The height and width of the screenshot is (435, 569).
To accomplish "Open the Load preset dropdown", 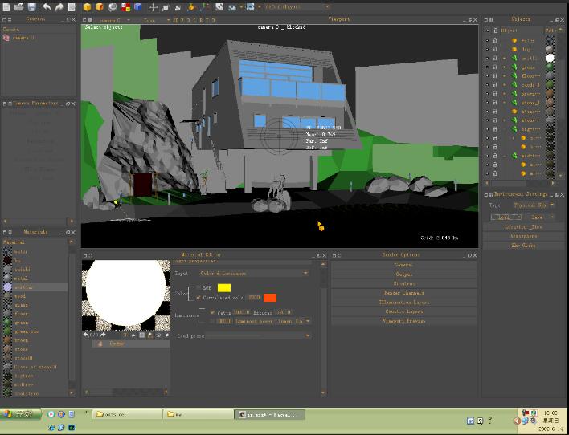I will (257, 335).
